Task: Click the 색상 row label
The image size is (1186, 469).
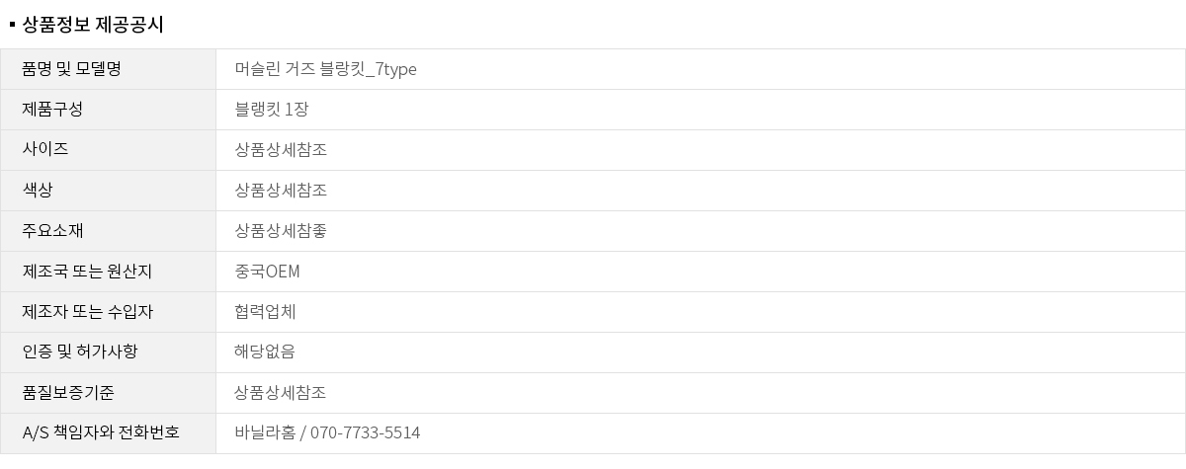Action: coord(38,191)
